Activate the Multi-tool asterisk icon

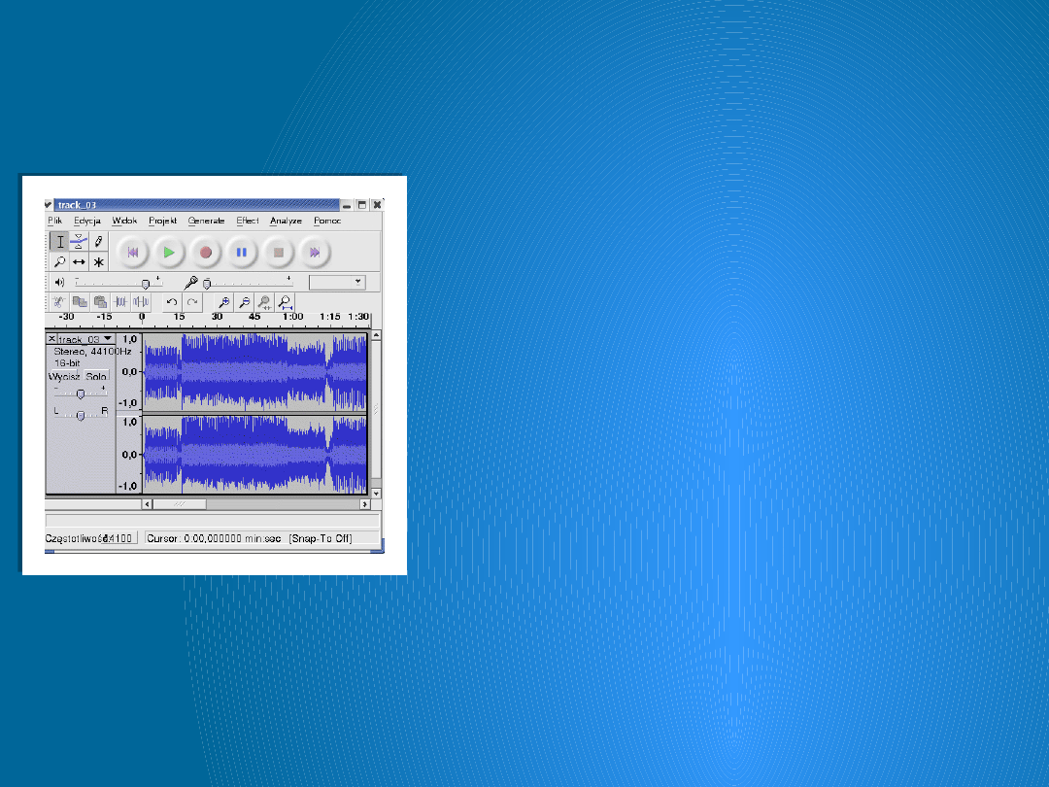point(98,262)
